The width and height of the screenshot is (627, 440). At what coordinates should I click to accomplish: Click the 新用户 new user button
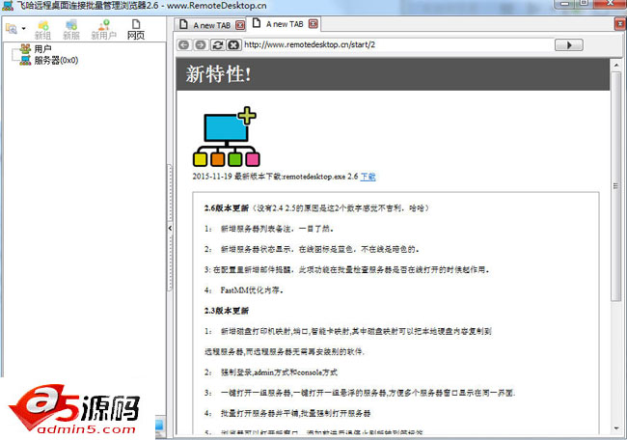103,30
